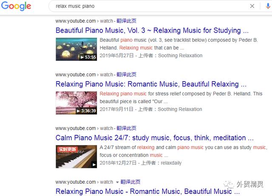272x196 pixels.
Task: Translate the Calm Piano Music 24/7 result
Action: pos(126,128)
